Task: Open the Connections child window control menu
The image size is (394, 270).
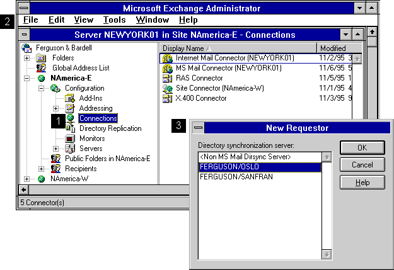Action: 25,35
